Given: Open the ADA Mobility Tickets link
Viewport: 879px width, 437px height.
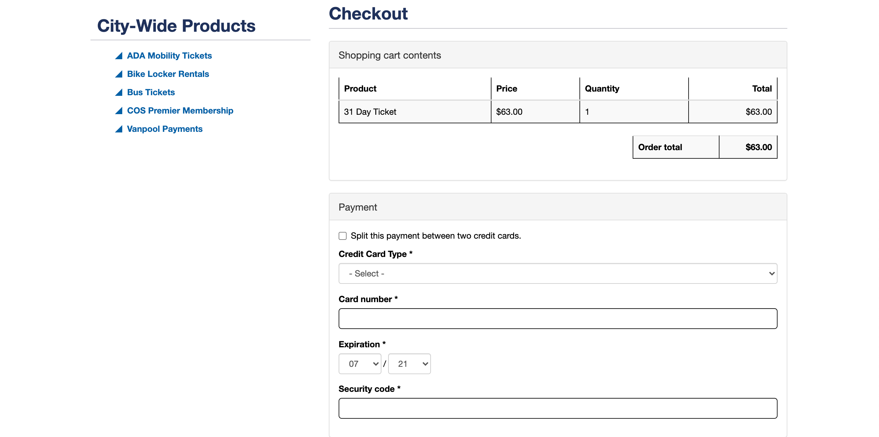Looking at the screenshot, I should pos(169,56).
